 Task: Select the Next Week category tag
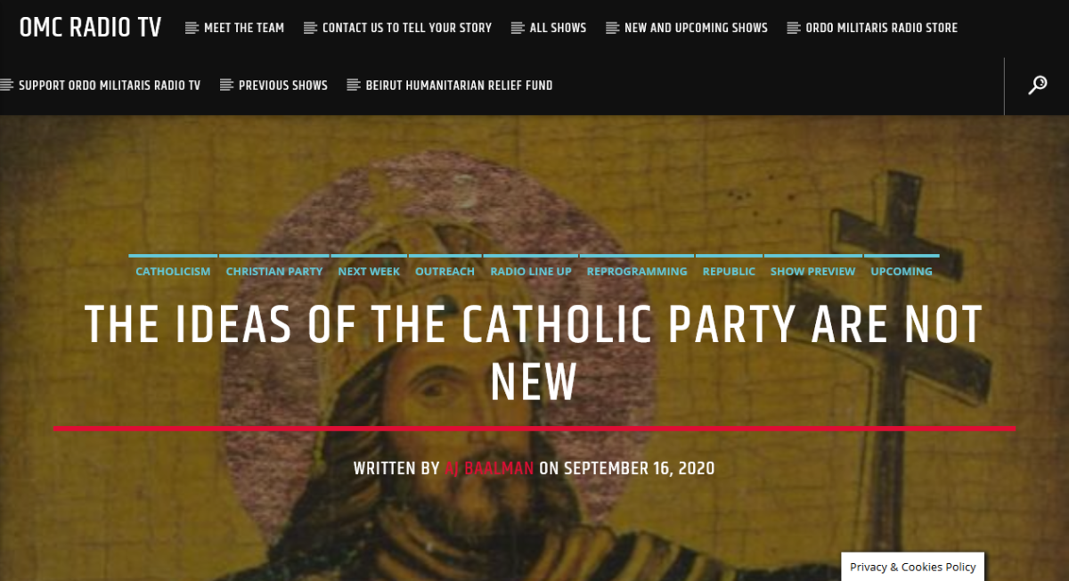369,271
